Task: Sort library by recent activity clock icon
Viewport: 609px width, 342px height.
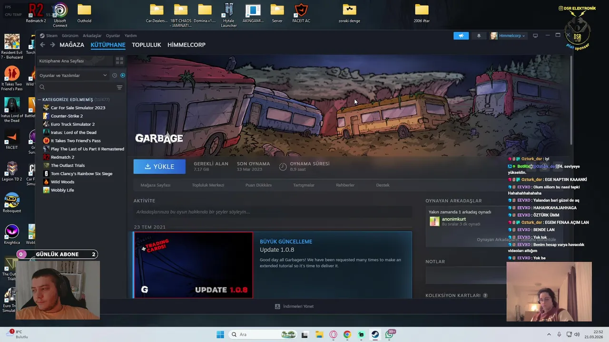Action: pyautogui.click(x=114, y=76)
